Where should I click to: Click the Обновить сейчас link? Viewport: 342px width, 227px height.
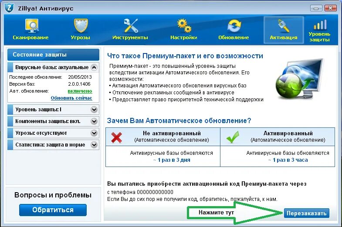pos(71,98)
